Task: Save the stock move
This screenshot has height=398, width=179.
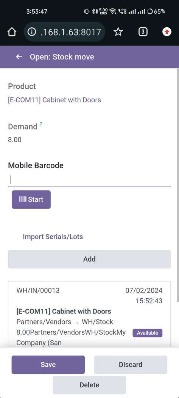Action: pos(48,365)
